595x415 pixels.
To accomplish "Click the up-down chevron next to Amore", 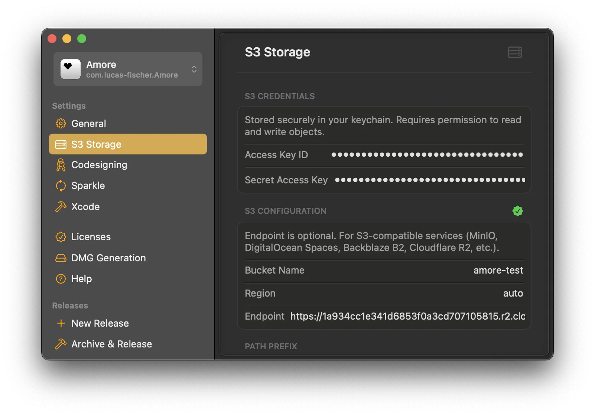I will click(194, 69).
